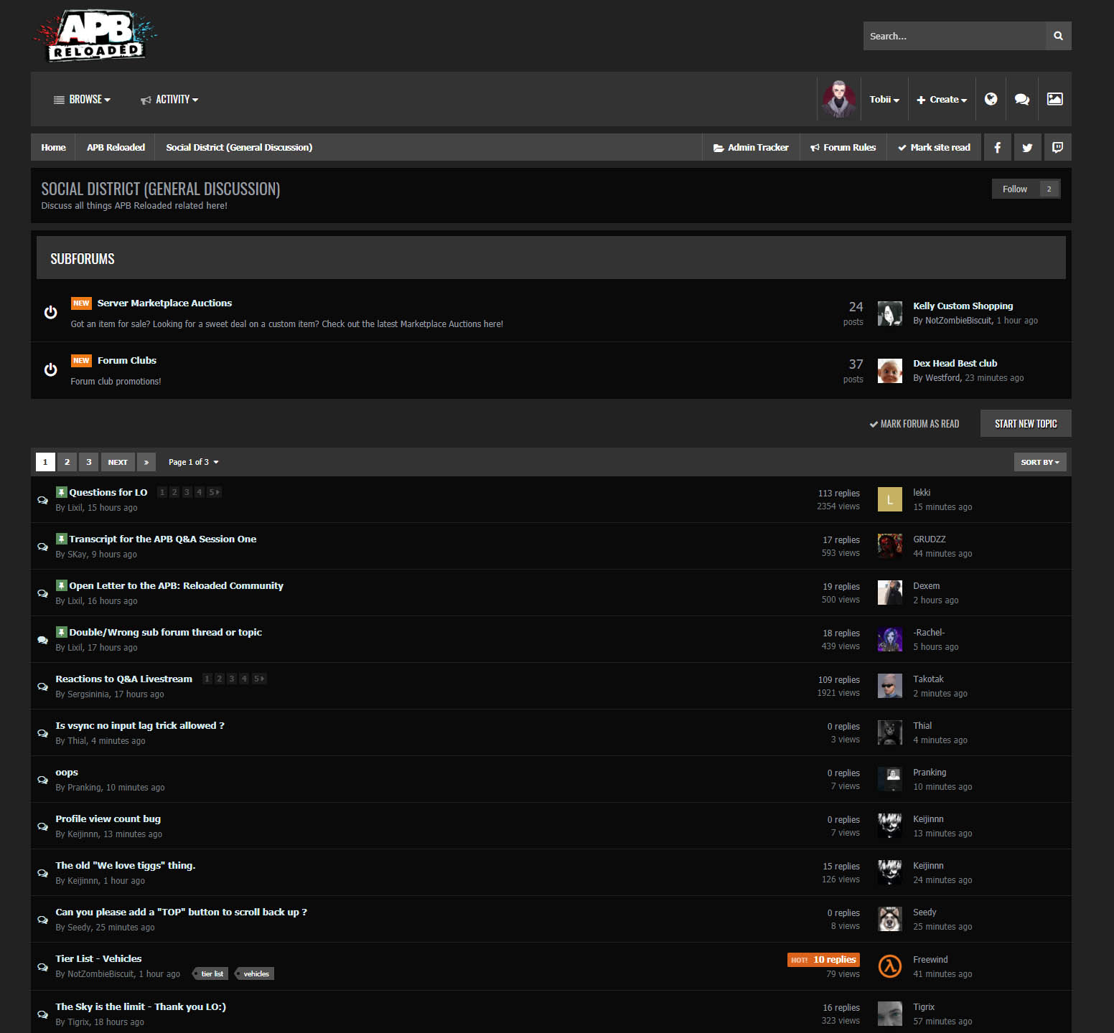The image size is (1114, 1033).
Task: Open the Page 1 of 3 jump dropdown
Action: 193,462
